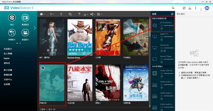
Task: Select the Apple TV AirPlay device icon
Action: 155,37
